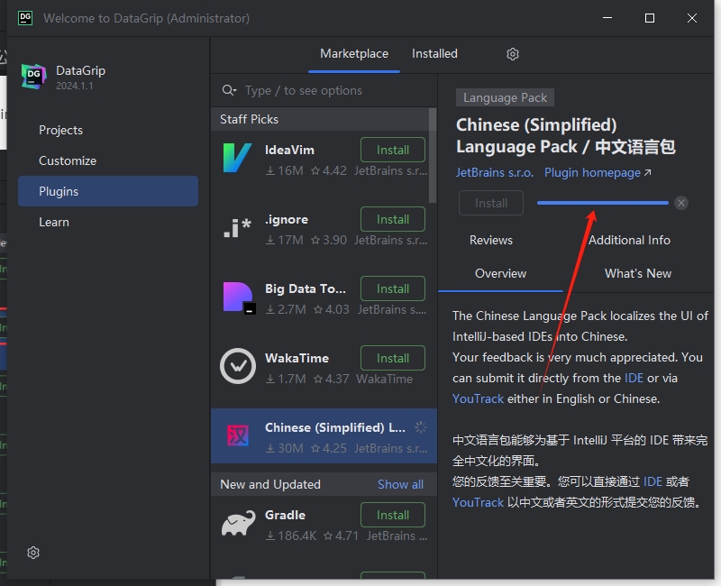Open the IDE link in the Chinese description
Screen dimensions: 721x586
(x=653, y=481)
